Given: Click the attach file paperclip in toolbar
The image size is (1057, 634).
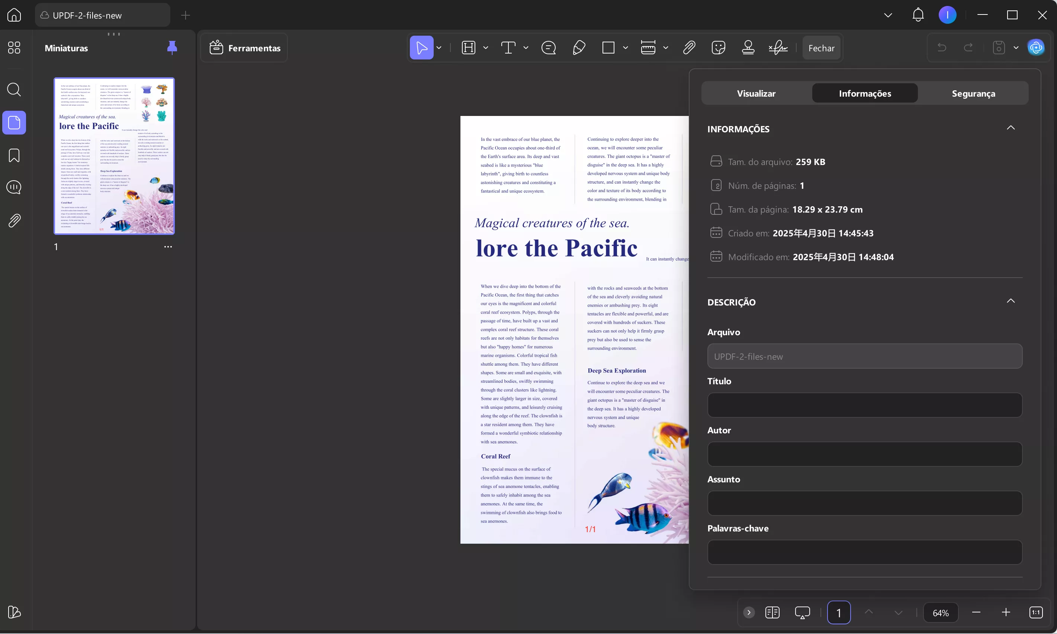Looking at the screenshot, I should pyautogui.click(x=689, y=48).
